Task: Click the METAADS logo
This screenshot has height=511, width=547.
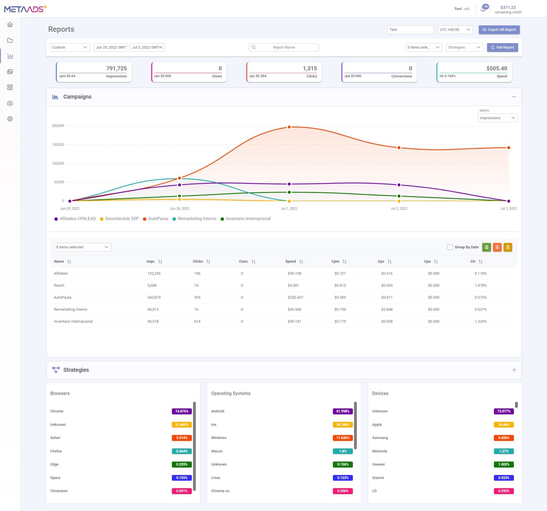Action: tap(25, 9)
